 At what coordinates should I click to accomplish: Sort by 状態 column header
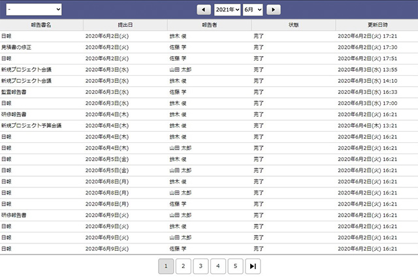293,25
